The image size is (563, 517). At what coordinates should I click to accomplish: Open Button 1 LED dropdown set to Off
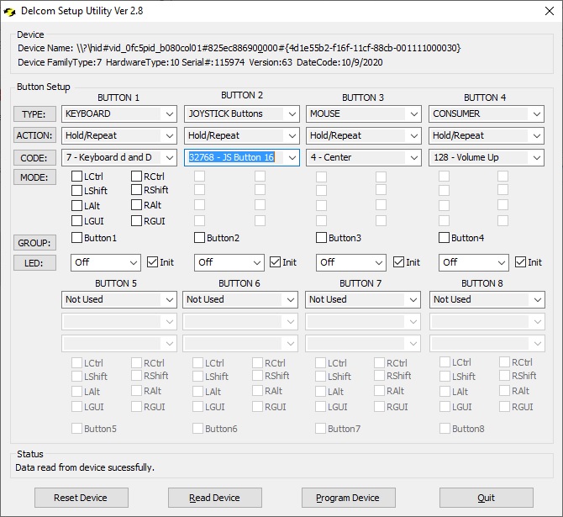[x=106, y=262]
